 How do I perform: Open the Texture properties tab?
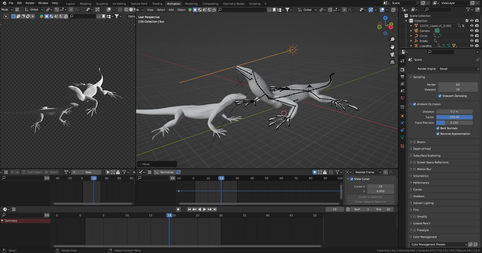(x=402, y=146)
